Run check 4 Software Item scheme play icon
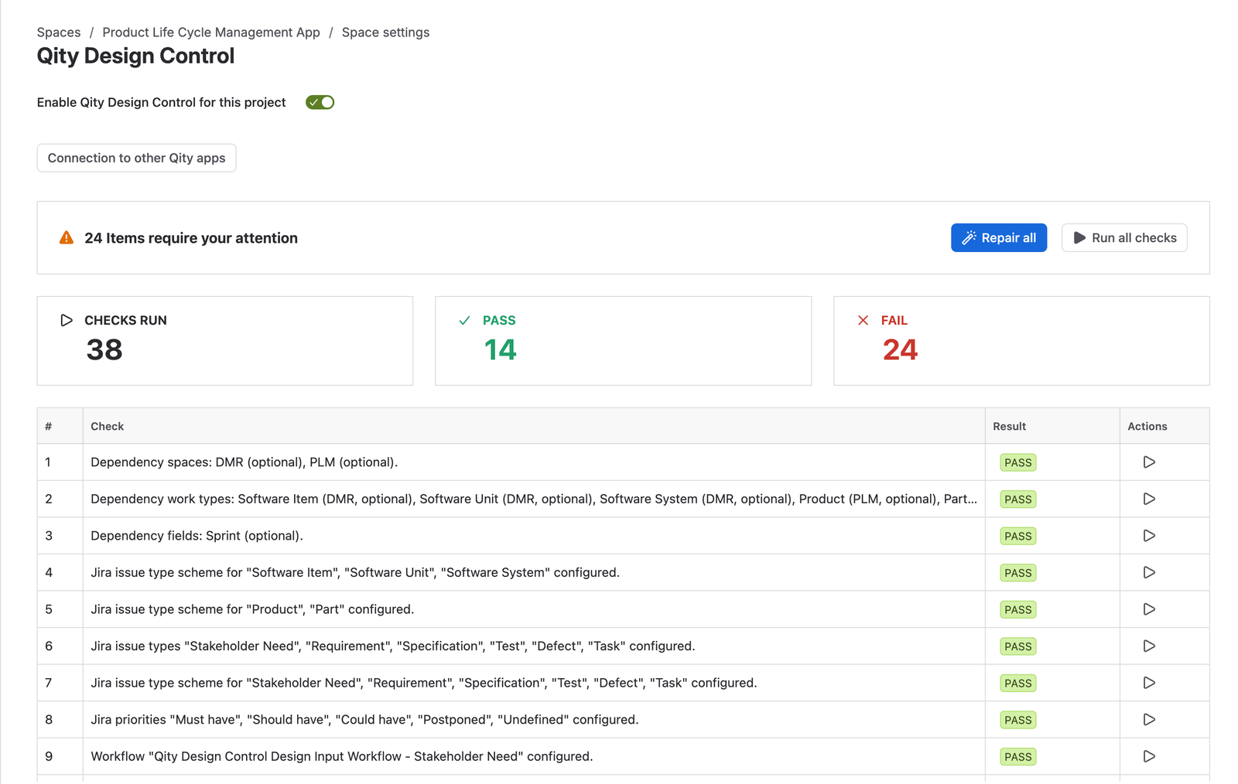 1149,572
